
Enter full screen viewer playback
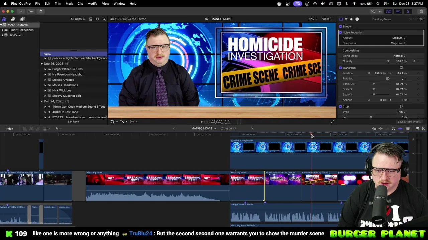point(333,122)
